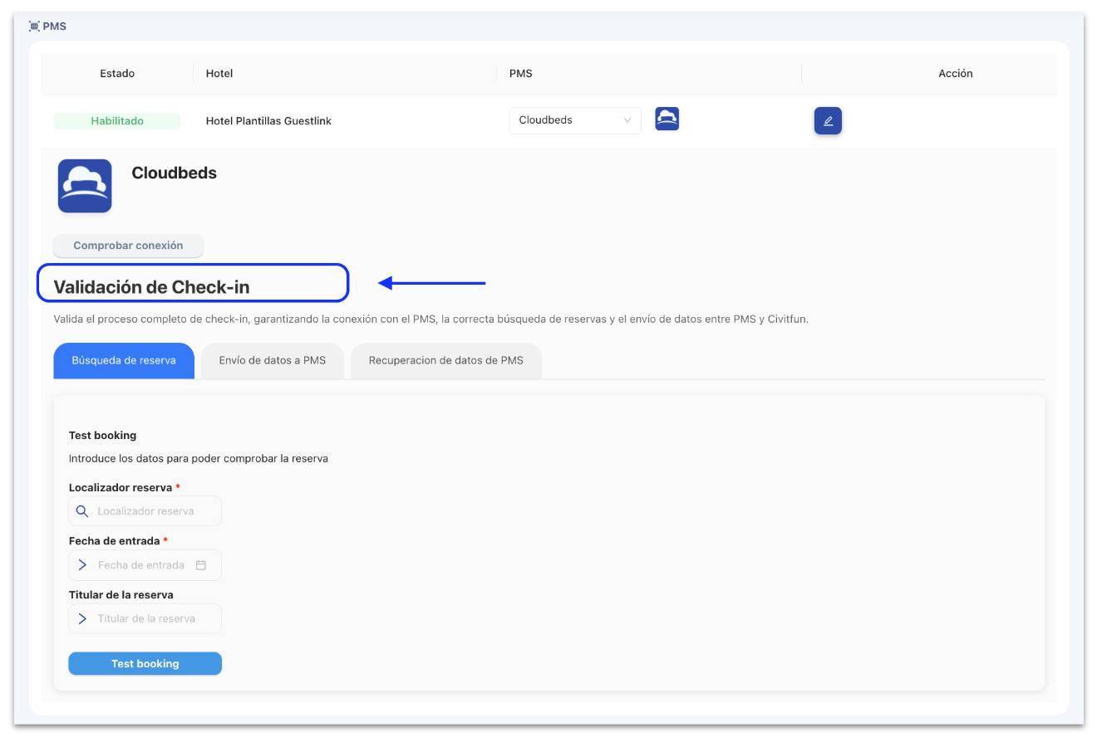The image size is (1102, 742).
Task: Click the blue arrow pointing at Validación de Check-in
Action: coord(430,283)
